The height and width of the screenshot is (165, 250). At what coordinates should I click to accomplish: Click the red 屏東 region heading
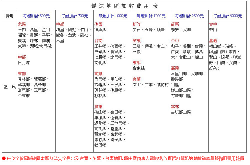[98, 107]
